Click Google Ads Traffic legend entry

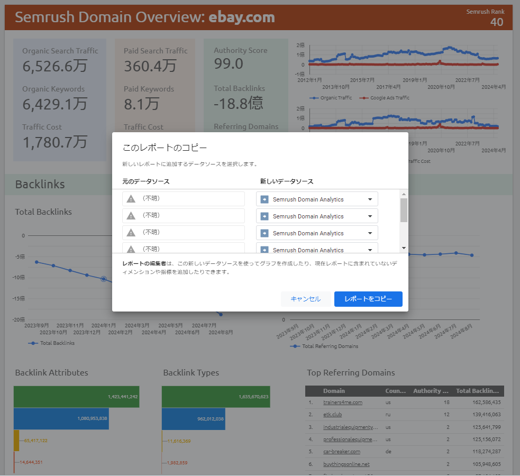click(x=385, y=98)
